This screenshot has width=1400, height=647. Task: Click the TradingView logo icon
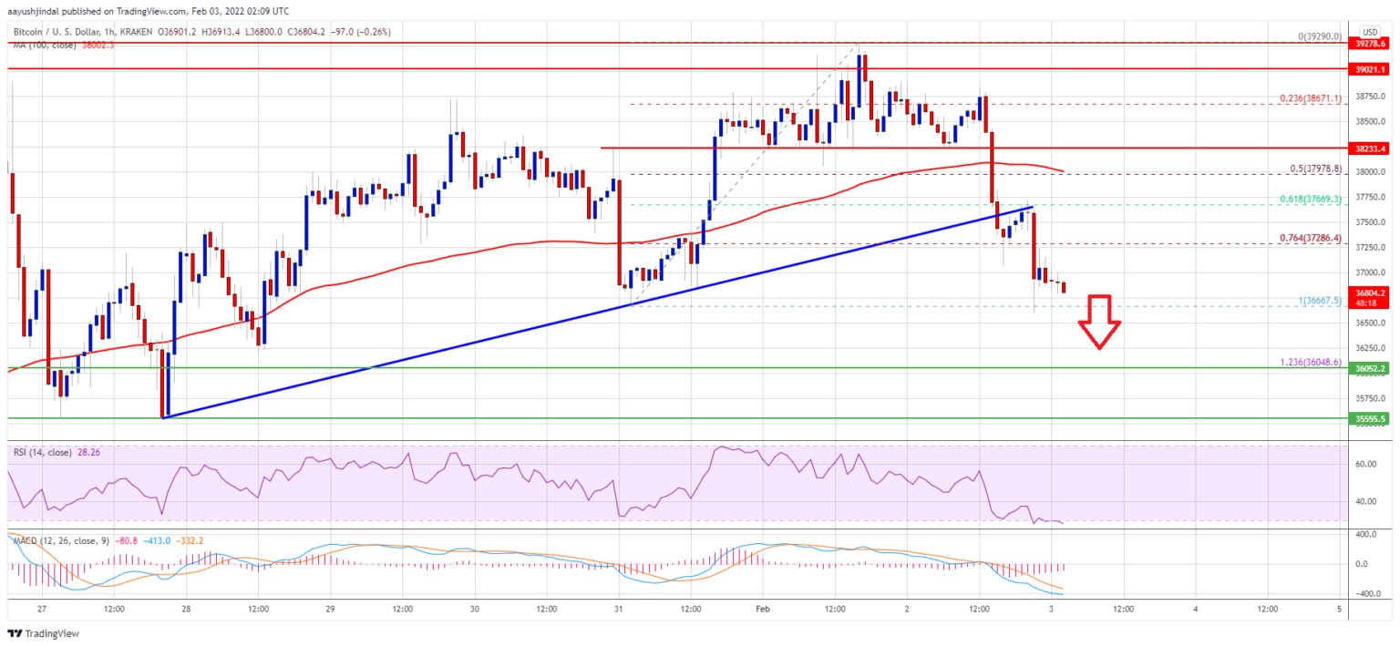pos(15,633)
